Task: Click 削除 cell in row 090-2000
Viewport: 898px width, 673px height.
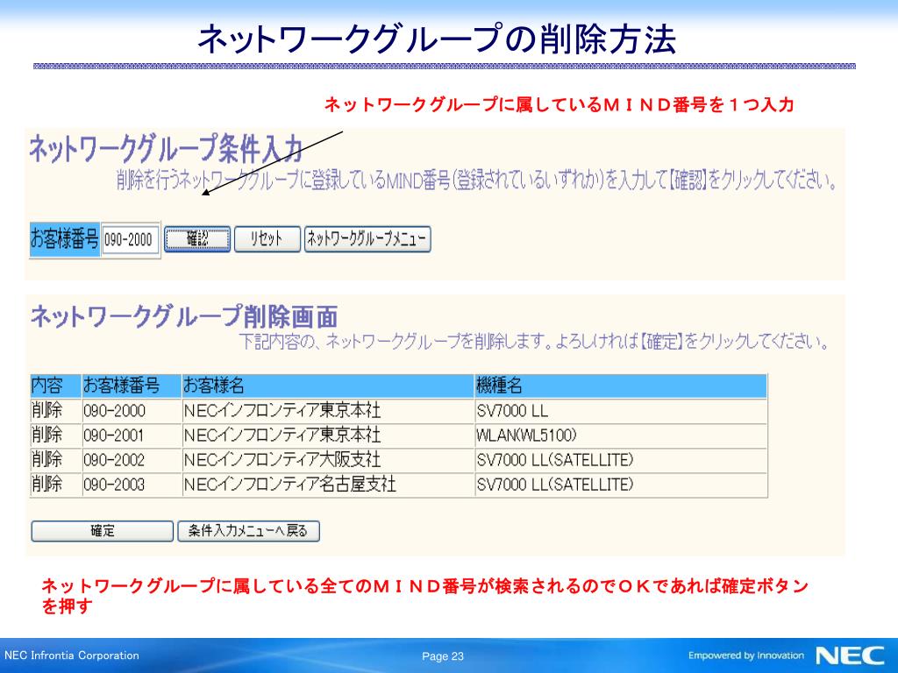Action: point(55,411)
